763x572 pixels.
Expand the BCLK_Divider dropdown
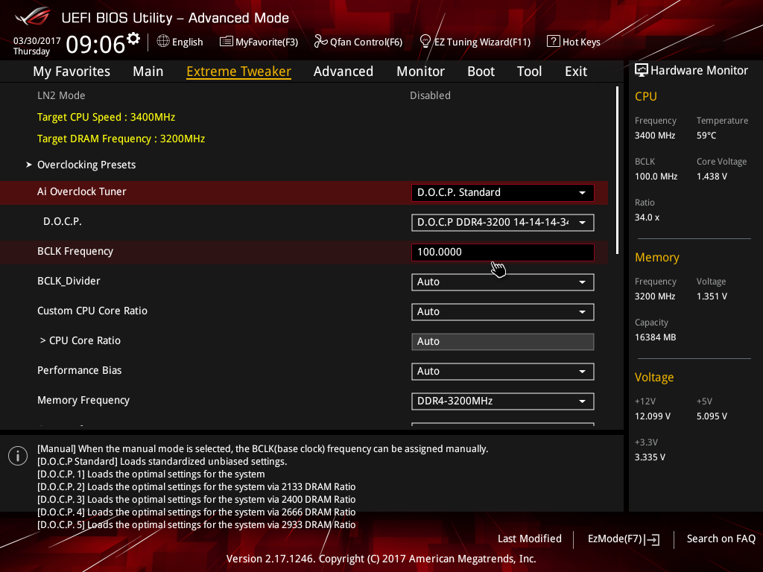tap(502, 282)
